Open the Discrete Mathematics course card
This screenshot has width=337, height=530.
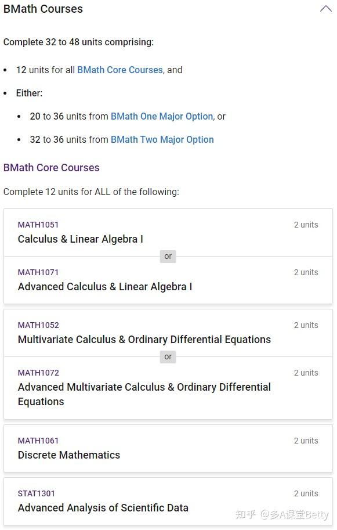point(68,455)
